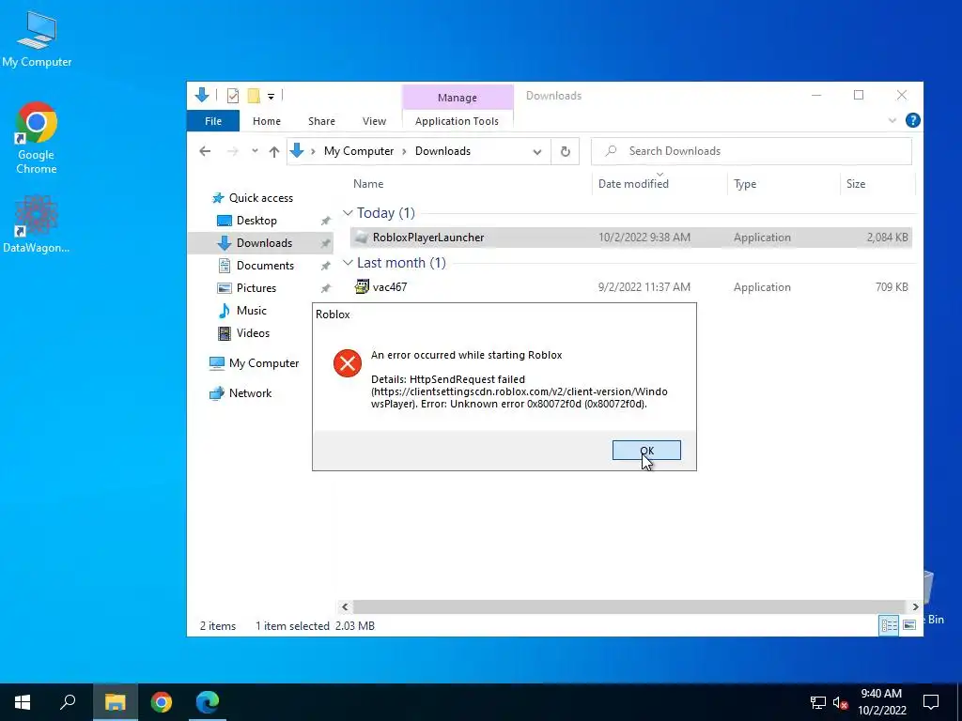Open the notification center icon

[x=931, y=702]
